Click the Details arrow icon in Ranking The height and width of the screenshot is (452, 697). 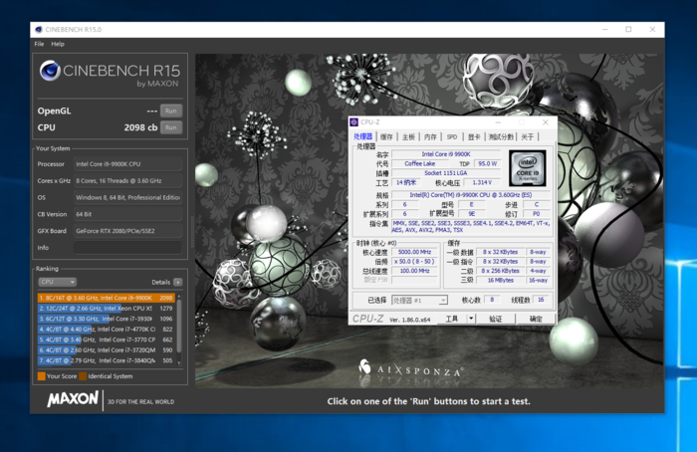pyautogui.click(x=178, y=282)
